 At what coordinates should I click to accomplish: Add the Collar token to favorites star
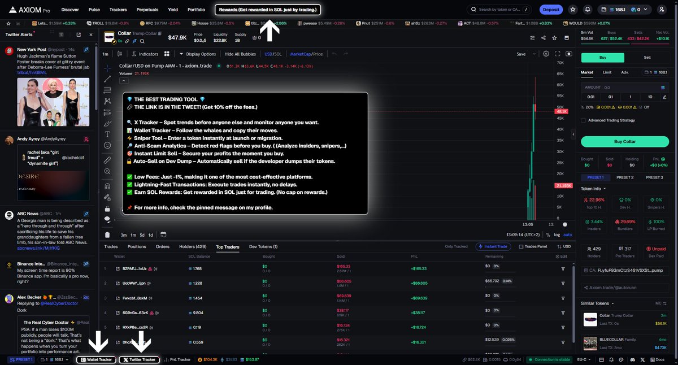click(555, 38)
